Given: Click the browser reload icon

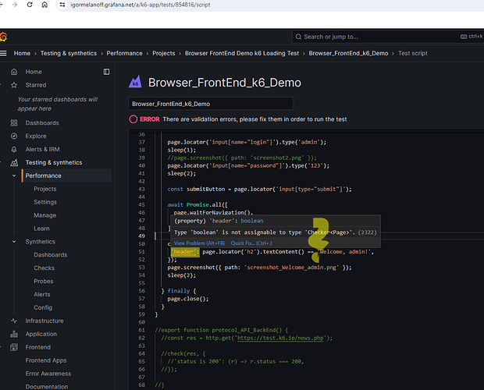Looking at the screenshot, I should point(30,5).
